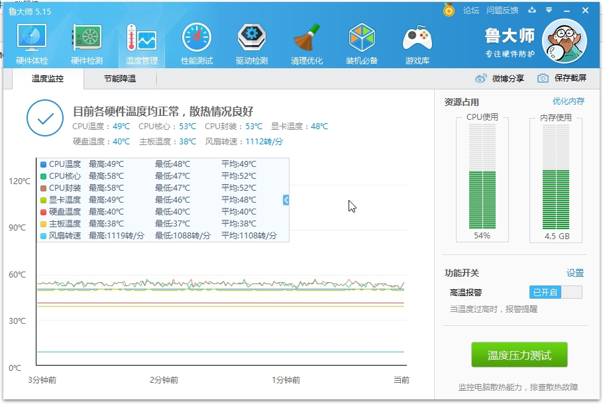The width and height of the screenshot is (603, 404).
Task: Click the 鲁大师 mascot avatar
Action: 565,41
